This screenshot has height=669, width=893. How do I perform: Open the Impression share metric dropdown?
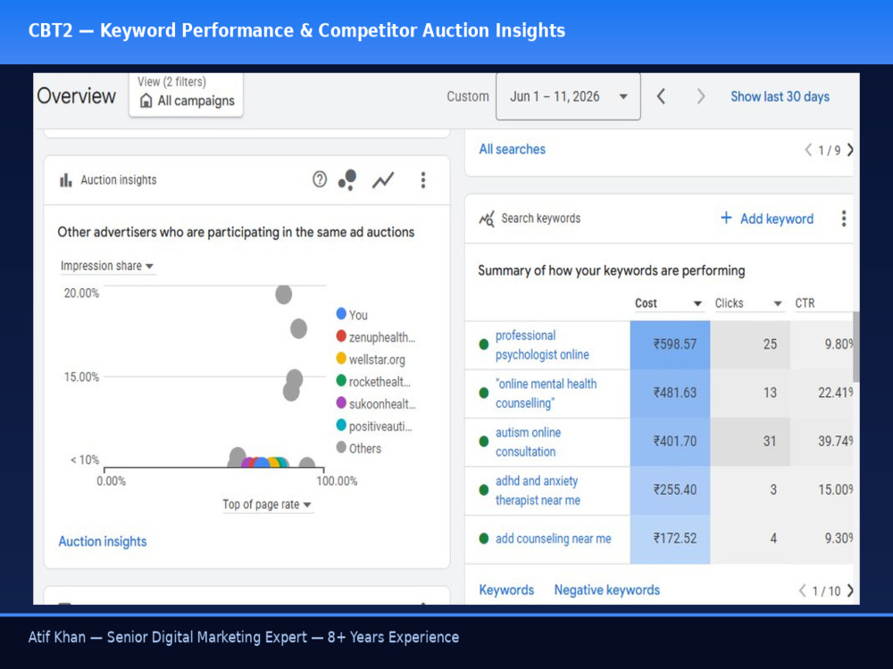pyautogui.click(x=107, y=266)
